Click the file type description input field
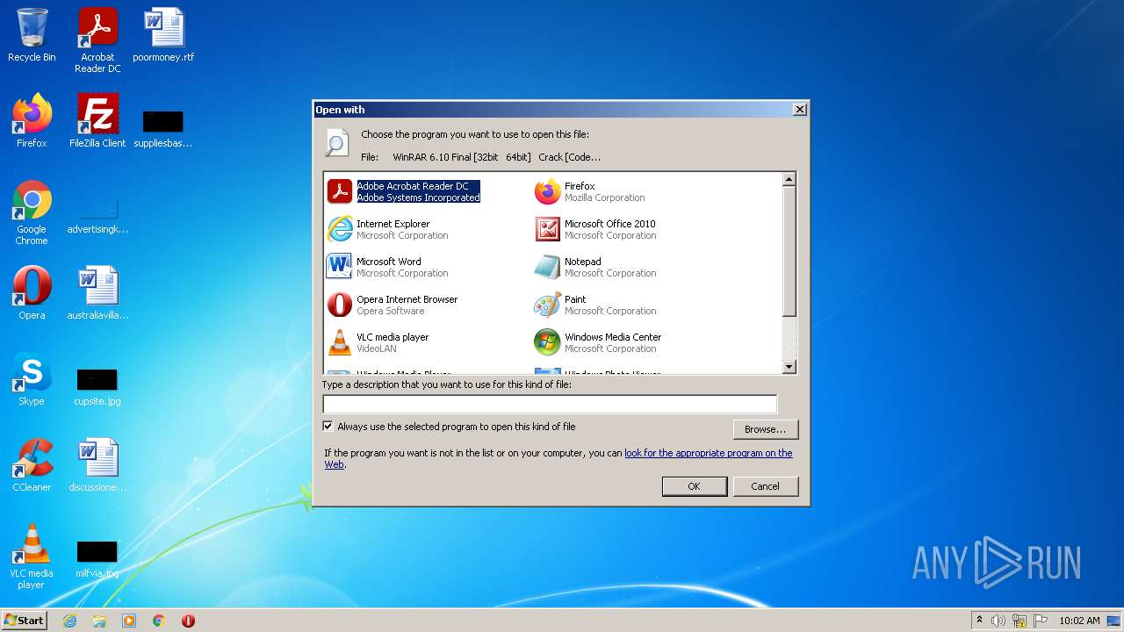1124x632 pixels. (x=550, y=404)
